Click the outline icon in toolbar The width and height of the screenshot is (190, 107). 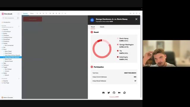click(62, 13)
